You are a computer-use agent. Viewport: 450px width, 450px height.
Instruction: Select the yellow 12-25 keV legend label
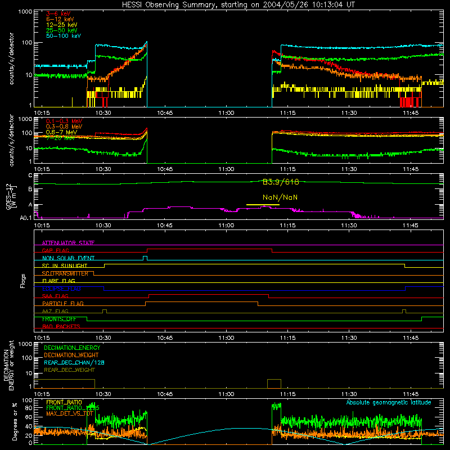coord(62,25)
